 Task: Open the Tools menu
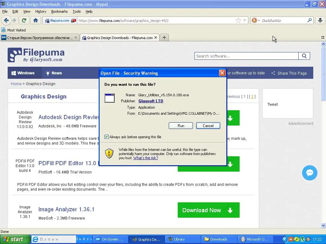(76, 11)
